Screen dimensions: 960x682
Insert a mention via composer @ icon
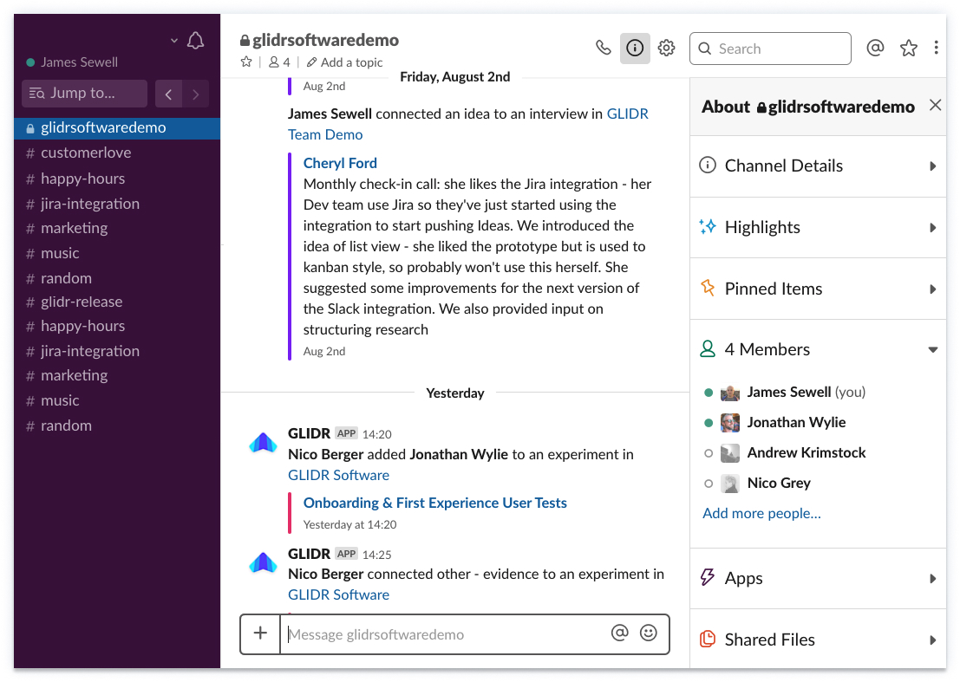(x=619, y=633)
